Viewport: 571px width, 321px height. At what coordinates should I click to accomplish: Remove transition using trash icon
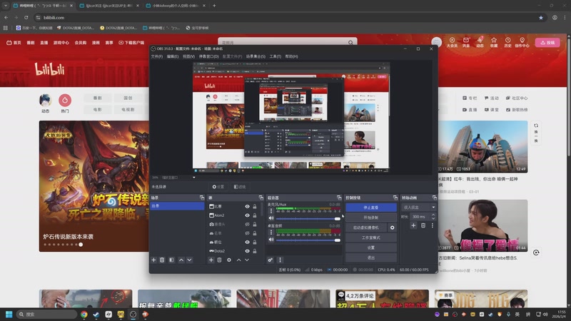(x=423, y=225)
